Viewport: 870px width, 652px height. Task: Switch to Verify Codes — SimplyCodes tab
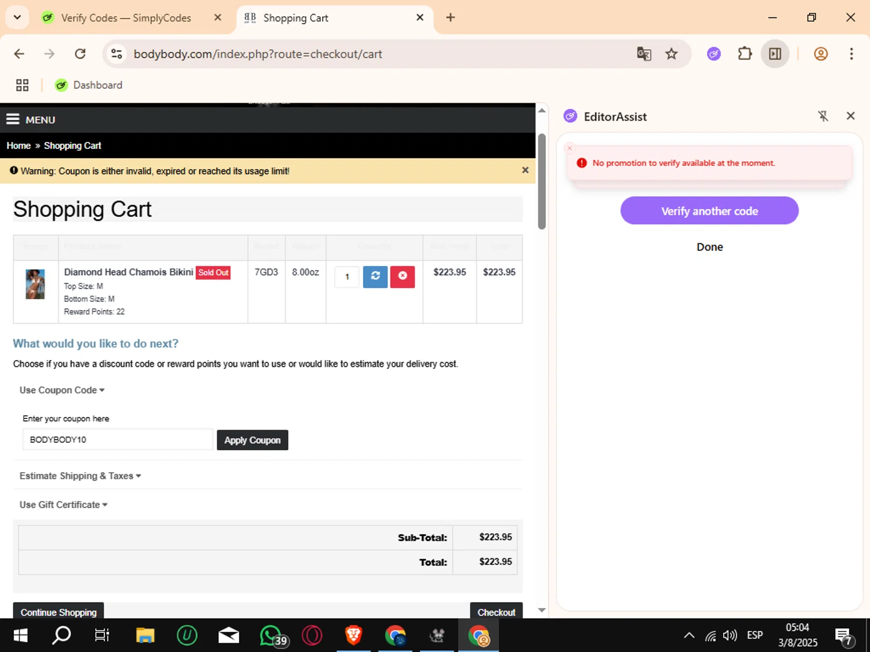(x=126, y=18)
